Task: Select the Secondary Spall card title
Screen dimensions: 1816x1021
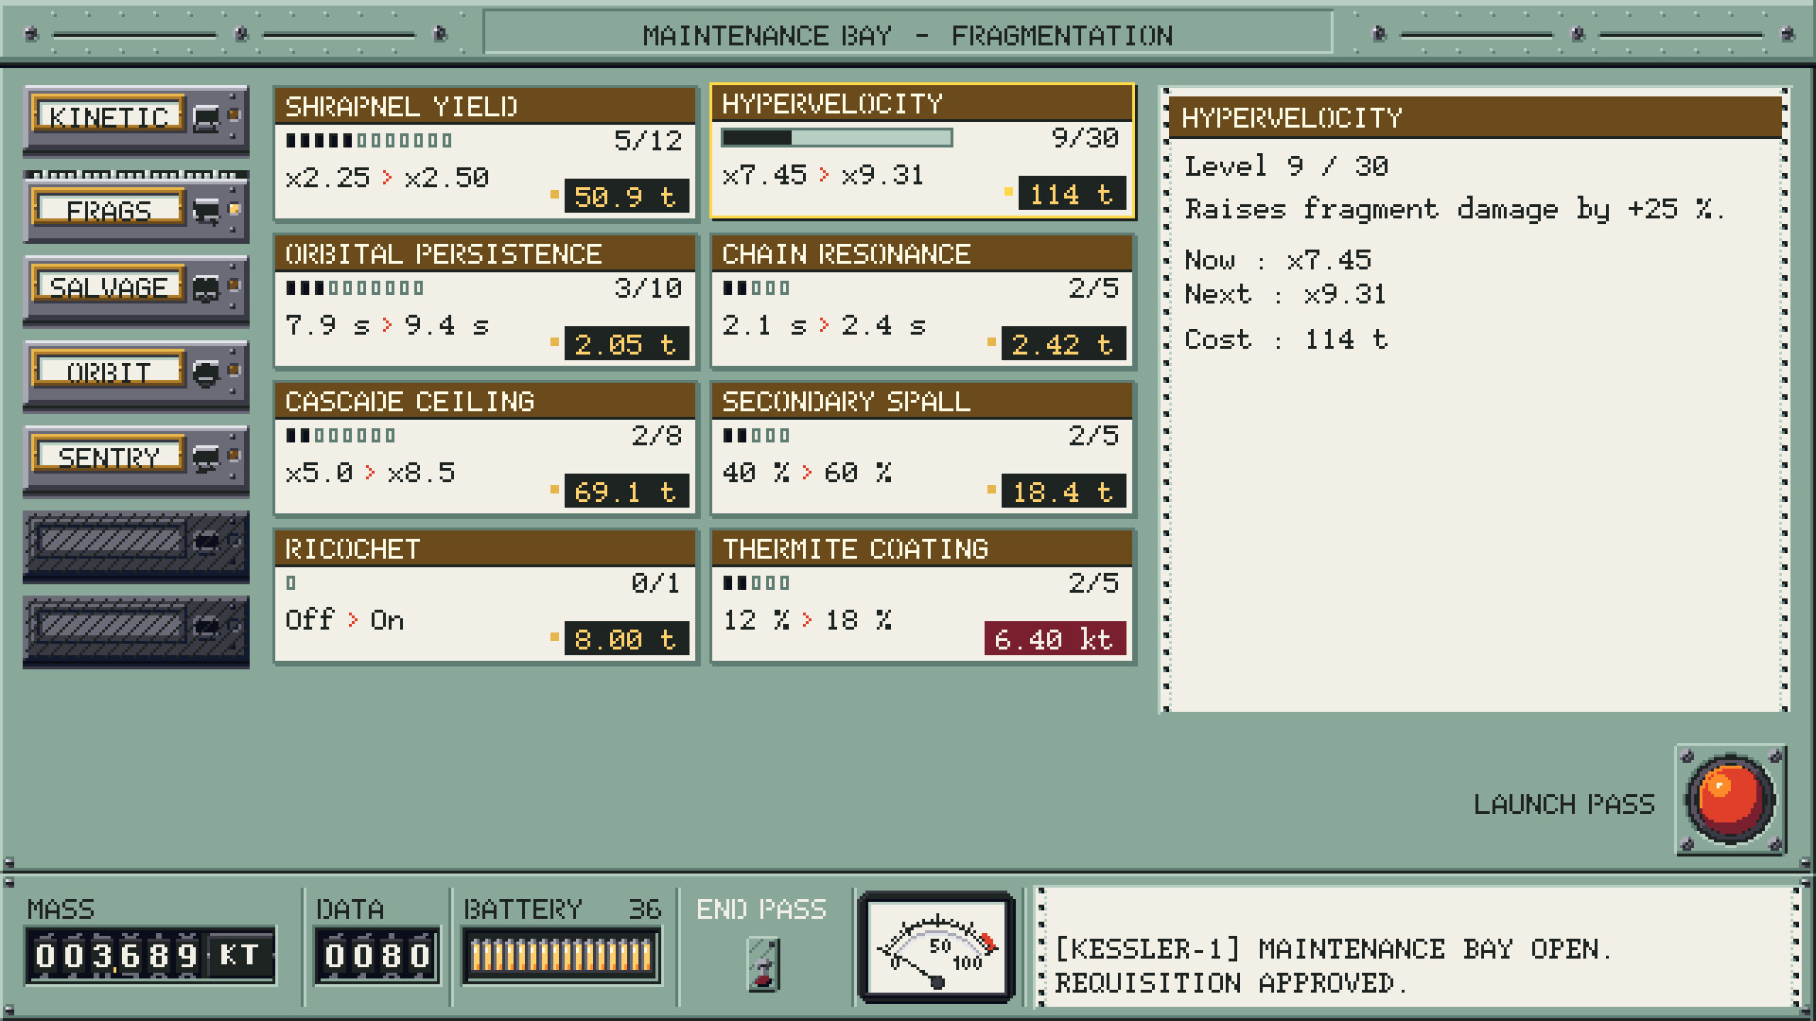Action: 846,402
